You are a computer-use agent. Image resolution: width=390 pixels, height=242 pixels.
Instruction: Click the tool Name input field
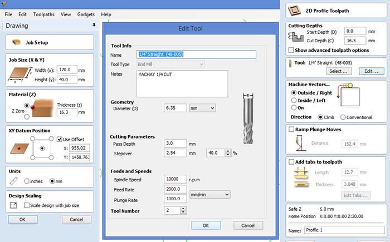pyautogui.click(x=196, y=55)
